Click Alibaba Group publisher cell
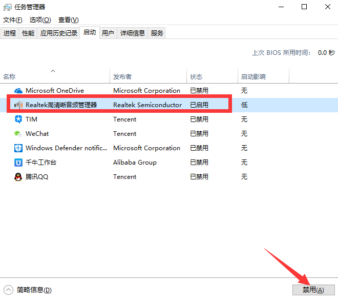 point(135,163)
